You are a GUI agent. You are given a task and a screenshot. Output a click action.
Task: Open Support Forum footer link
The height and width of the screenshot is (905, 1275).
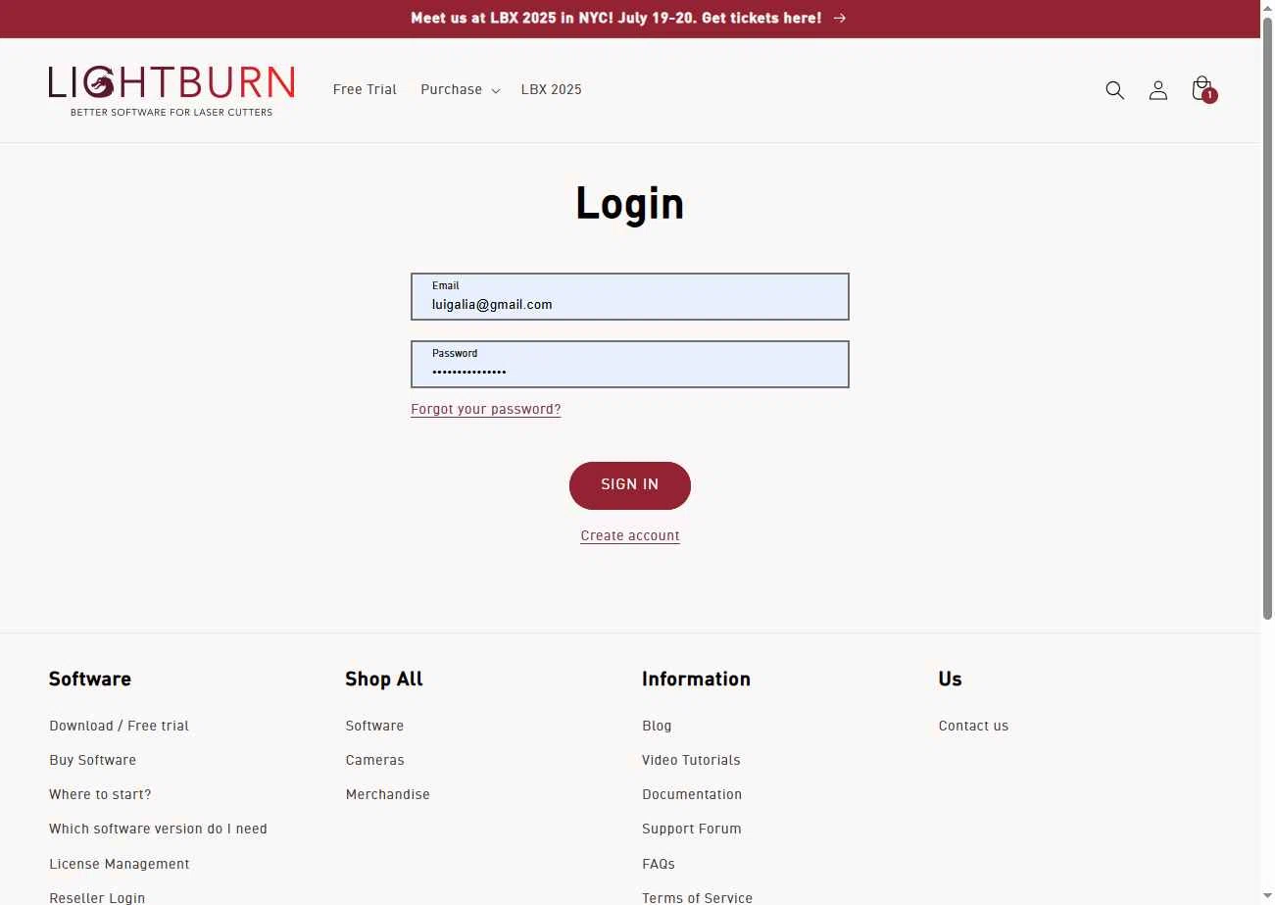pos(691,829)
